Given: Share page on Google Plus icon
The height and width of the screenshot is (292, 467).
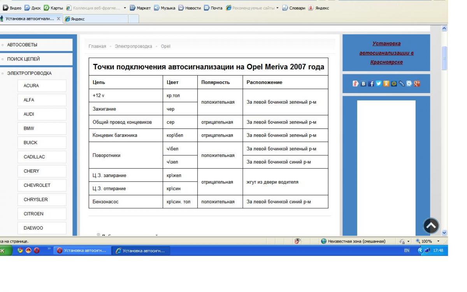Looking at the screenshot, I should [417, 83].
